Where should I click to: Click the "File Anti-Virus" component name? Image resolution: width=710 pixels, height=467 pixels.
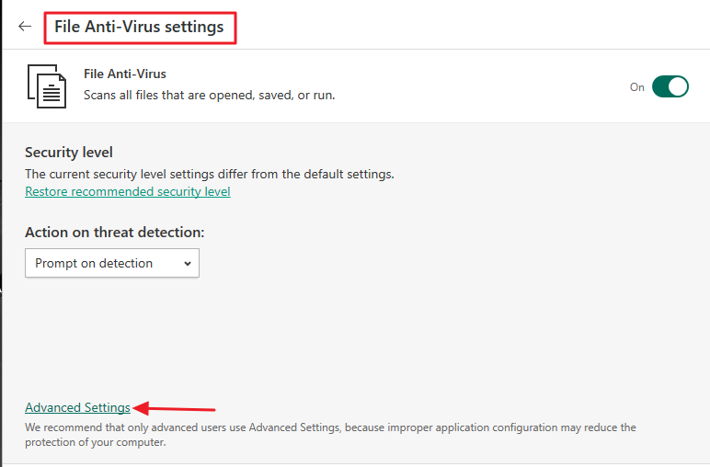125,74
